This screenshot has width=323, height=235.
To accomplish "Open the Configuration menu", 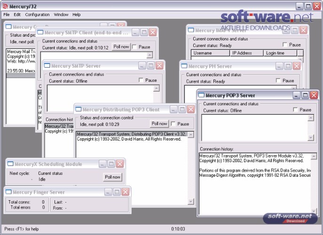I will point(37,15).
